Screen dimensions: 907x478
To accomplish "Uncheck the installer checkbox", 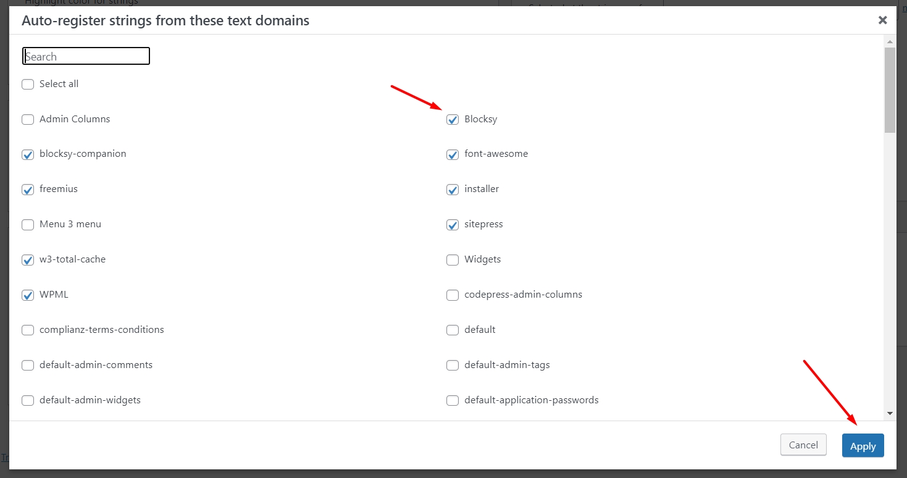I will [x=453, y=190].
